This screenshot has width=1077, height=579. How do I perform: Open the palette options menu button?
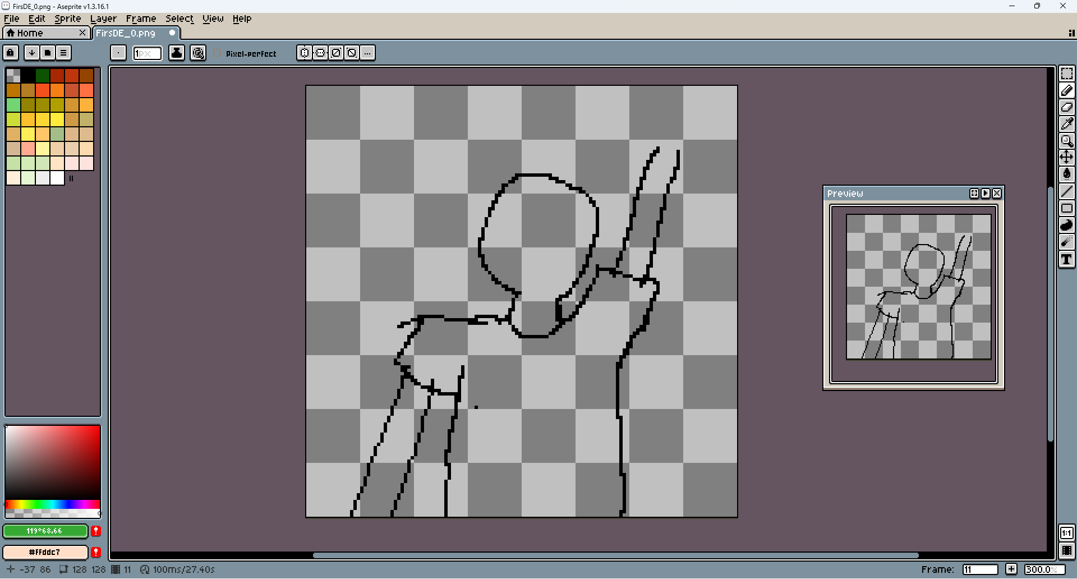click(x=63, y=53)
